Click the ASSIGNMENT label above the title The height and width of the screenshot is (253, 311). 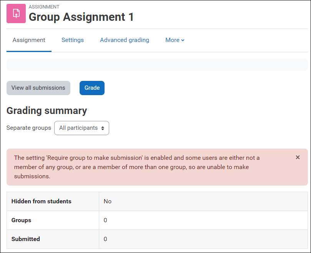point(43,7)
